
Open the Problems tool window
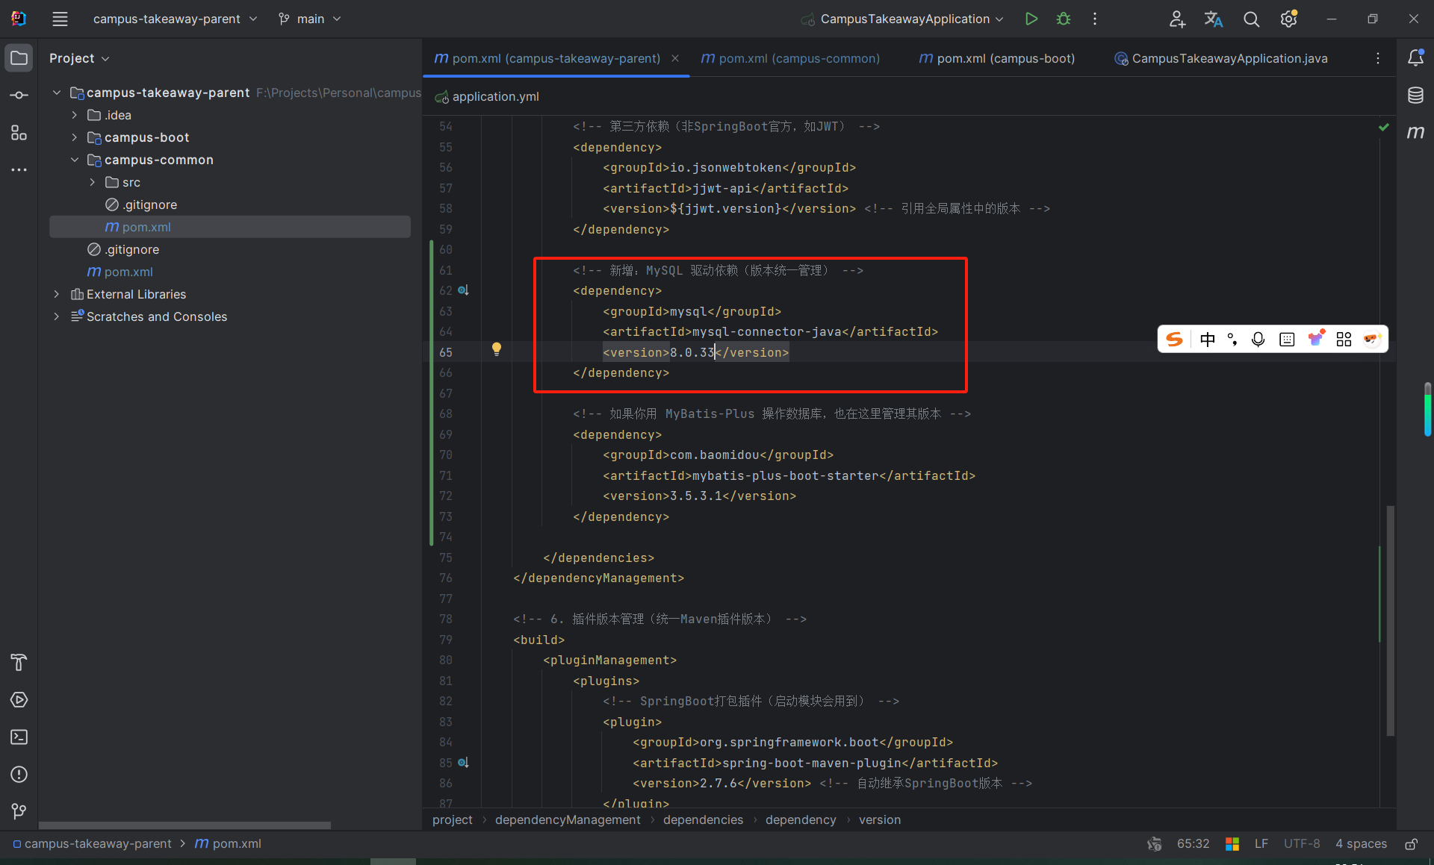[x=19, y=775]
